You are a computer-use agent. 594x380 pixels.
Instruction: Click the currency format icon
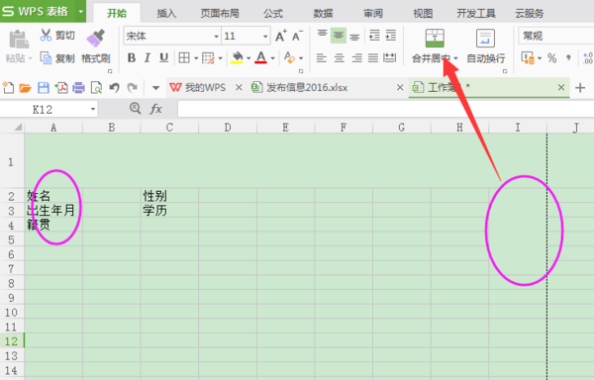(x=528, y=58)
